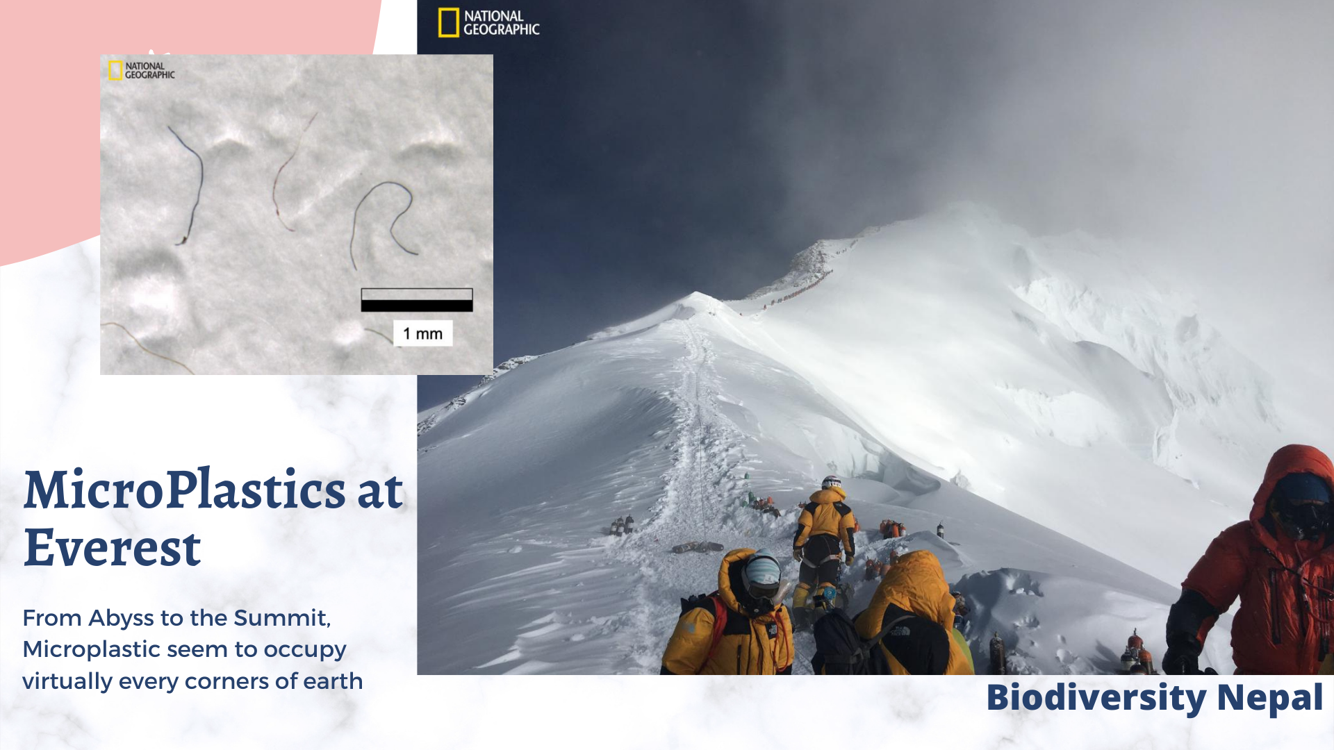Image resolution: width=1334 pixels, height=750 pixels.
Task: Click the Biodiversity Nepal text
Action: tap(1154, 697)
